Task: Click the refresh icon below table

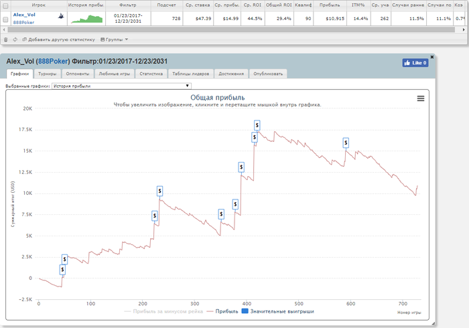Action: 15,39
